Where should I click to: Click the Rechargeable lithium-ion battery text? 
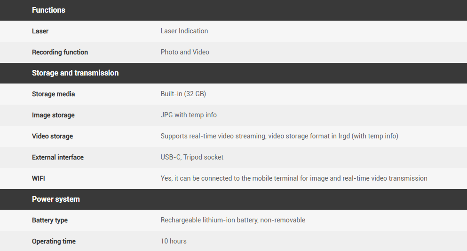click(x=233, y=220)
